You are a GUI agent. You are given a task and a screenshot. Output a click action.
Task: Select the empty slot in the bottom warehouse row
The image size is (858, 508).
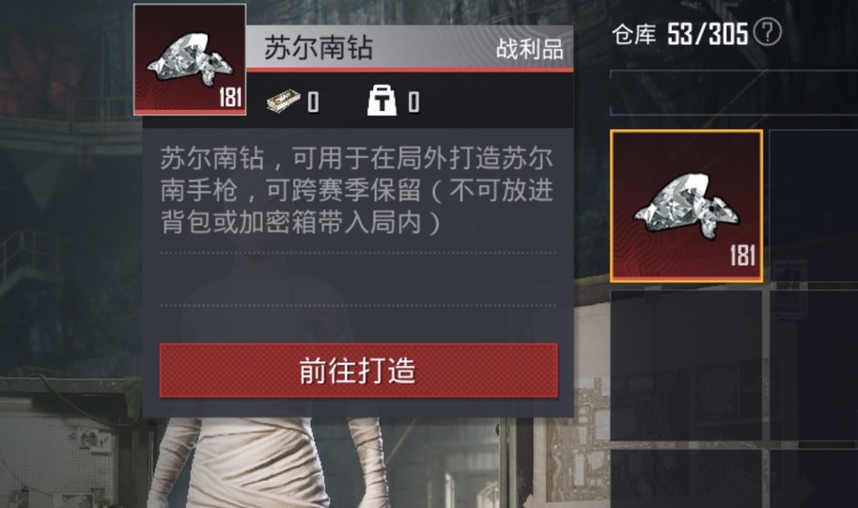pyautogui.click(x=686, y=479)
